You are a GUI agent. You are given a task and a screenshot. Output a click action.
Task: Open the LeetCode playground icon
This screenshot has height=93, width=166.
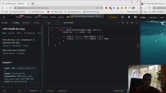coord(123,17)
